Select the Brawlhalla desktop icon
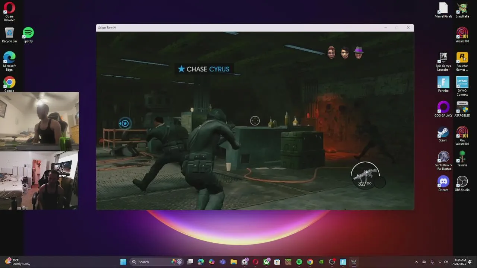The height and width of the screenshot is (268, 477). pos(462,10)
